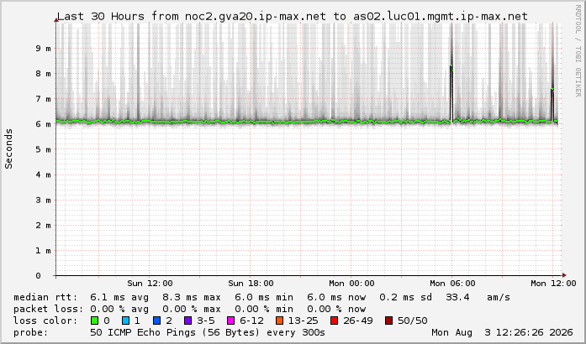Viewport: 586px width, 344px height.
Task: Click the '33.4 am/s' value
Action: (478, 297)
